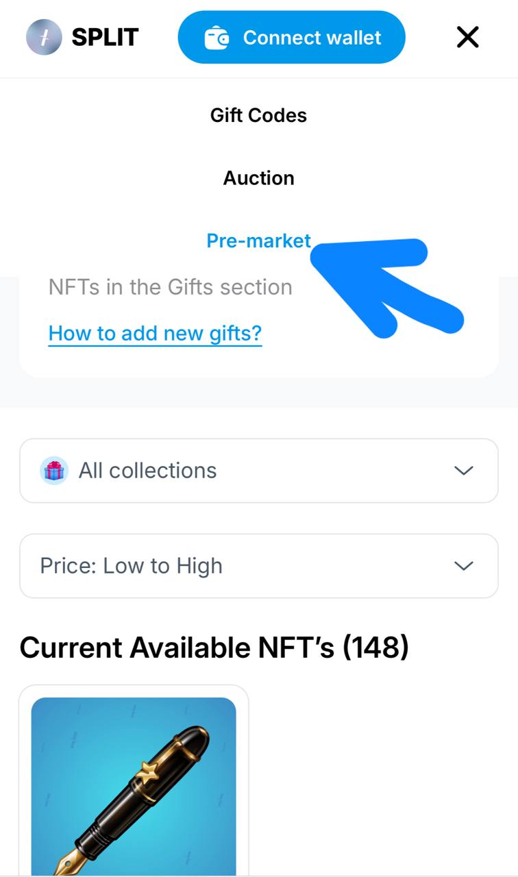Close the navigation menu with the X icon
The width and height of the screenshot is (518, 877).
[x=467, y=37]
